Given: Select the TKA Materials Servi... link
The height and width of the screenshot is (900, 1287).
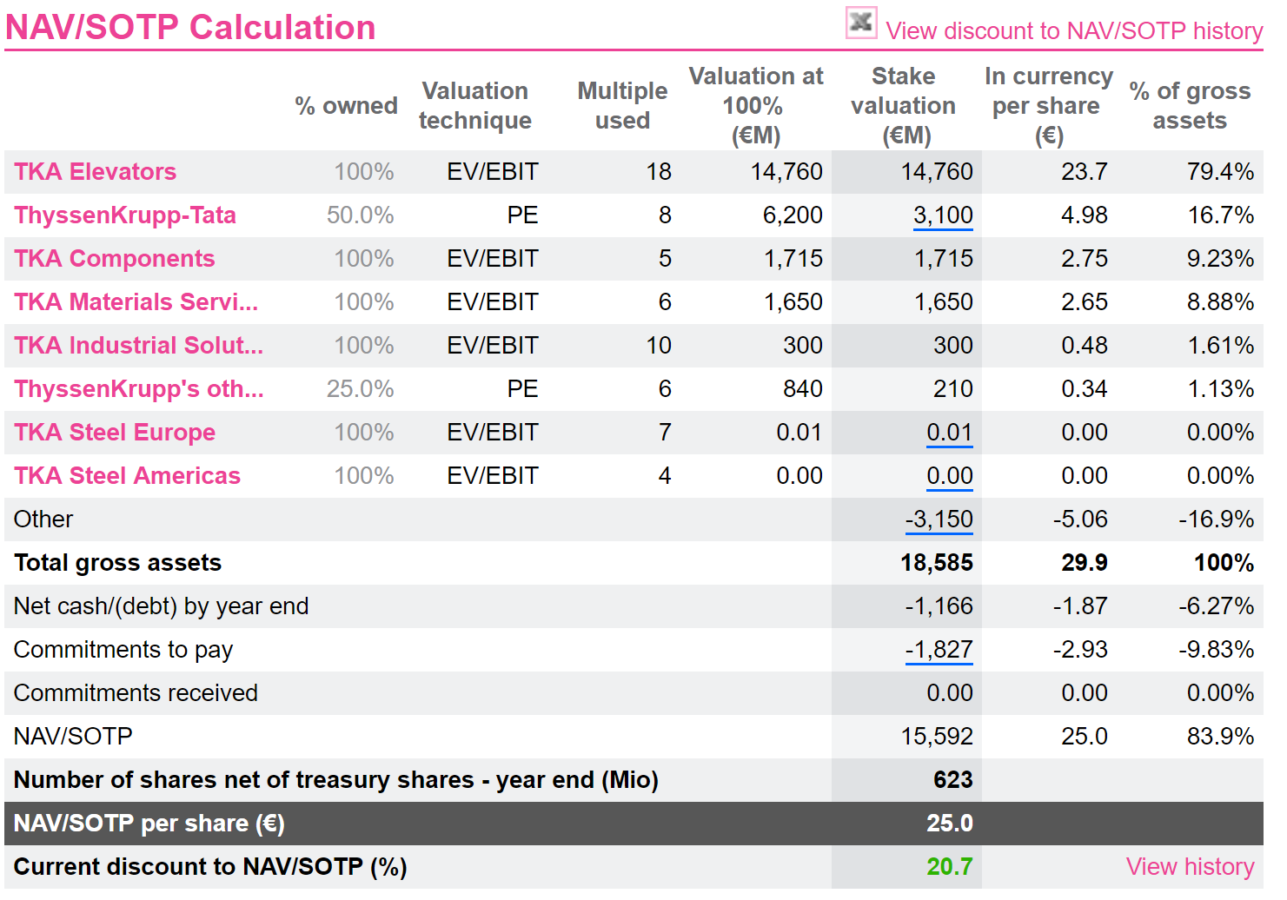Looking at the screenshot, I should (136, 302).
